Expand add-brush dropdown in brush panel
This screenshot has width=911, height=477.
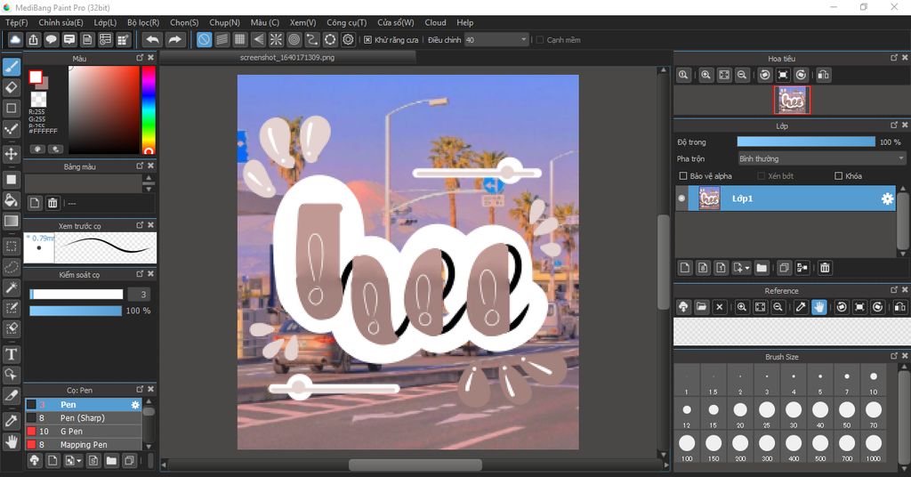[x=79, y=461]
